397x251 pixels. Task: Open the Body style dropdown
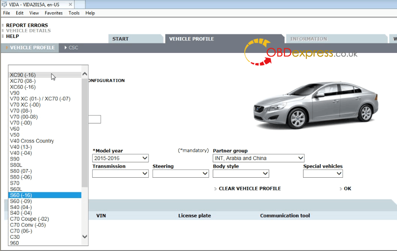coord(241,174)
